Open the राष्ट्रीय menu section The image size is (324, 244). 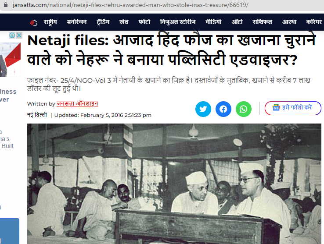(x=50, y=22)
